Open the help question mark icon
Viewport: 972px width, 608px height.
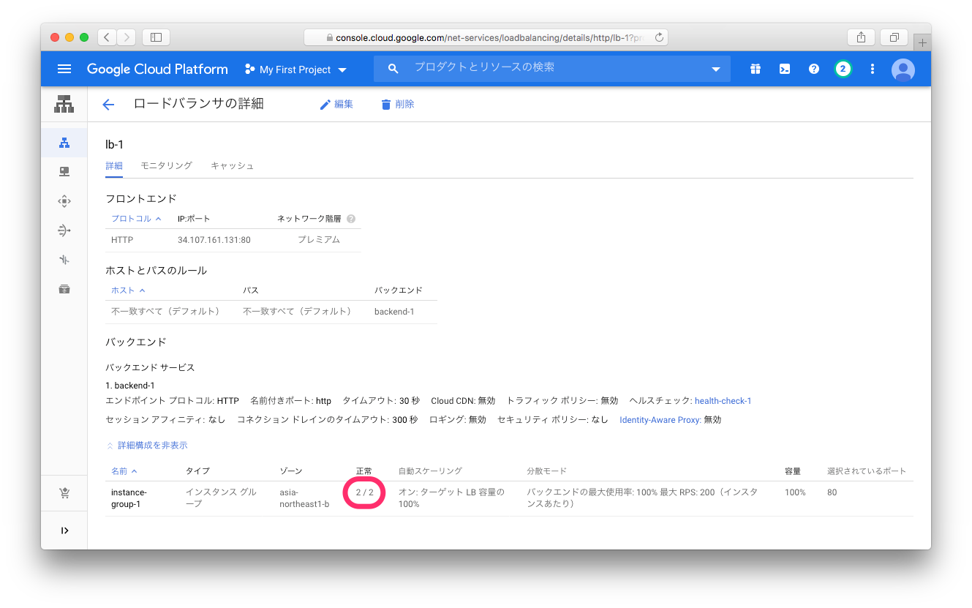(813, 69)
